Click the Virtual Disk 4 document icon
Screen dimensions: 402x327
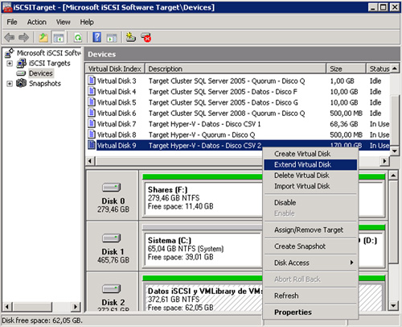pos(92,91)
